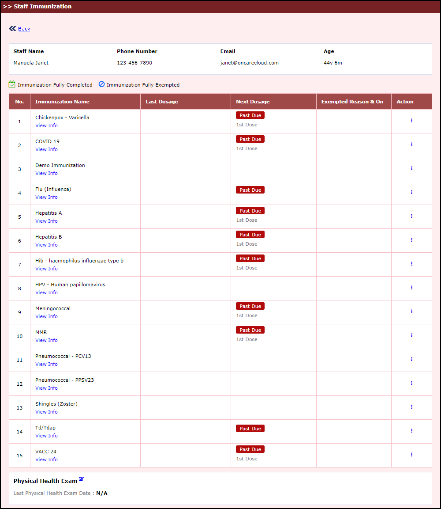Open View Info under Pneumococcal - PPSV23
The width and height of the screenshot is (441, 509).
click(x=46, y=388)
